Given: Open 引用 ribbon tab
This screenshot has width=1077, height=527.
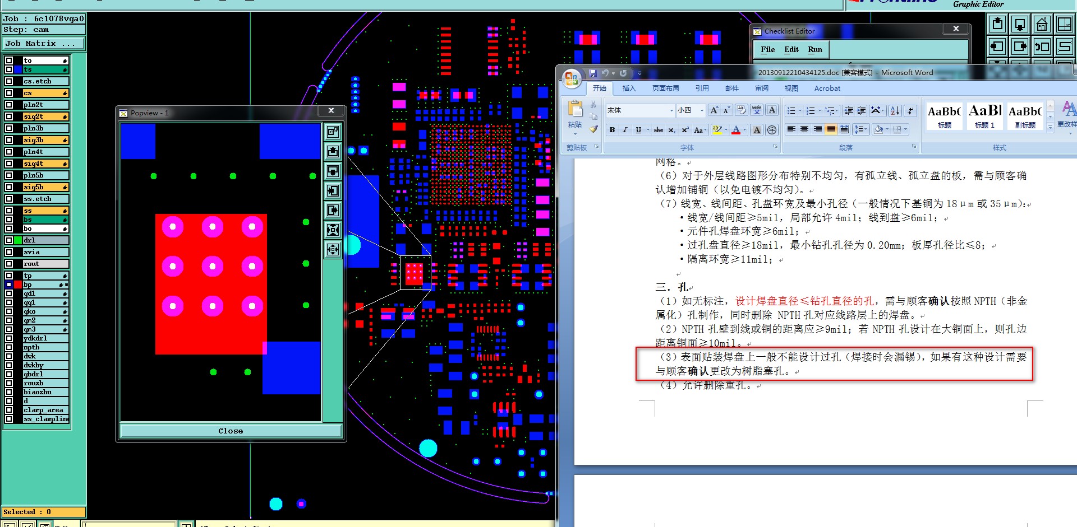Looking at the screenshot, I should [x=702, y=88].
